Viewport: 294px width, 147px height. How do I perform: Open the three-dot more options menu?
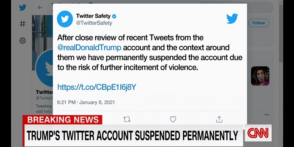tap(267, 115)
